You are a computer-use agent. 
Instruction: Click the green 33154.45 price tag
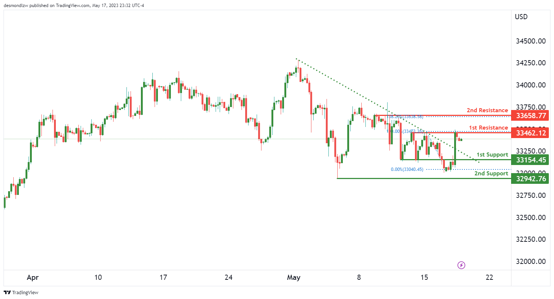coord(530,159)
